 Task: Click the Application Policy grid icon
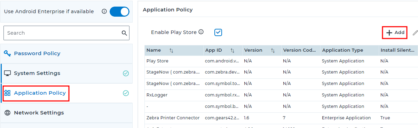(x=7, y=93)
